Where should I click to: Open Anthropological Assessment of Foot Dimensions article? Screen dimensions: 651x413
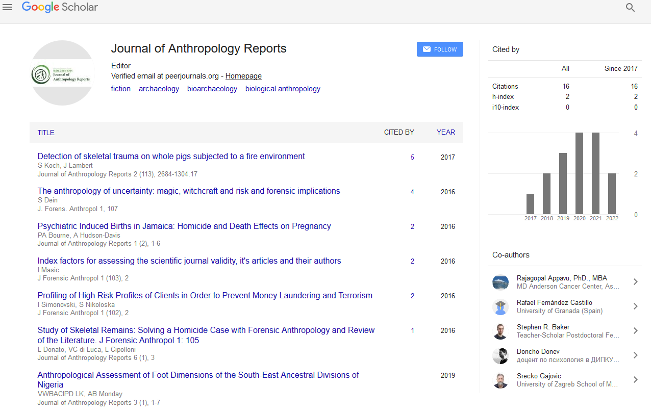[198, 380]
